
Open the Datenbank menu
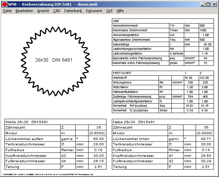pos(73,11)
